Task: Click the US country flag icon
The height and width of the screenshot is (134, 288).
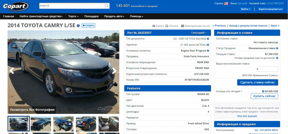Action: 226,3
